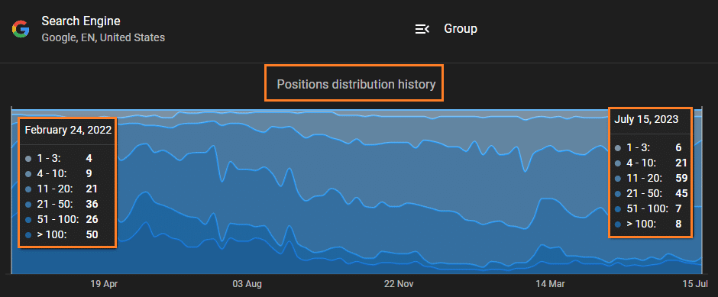This screenshot has width=718, height=297.
Task: Click the '14 Mar' axis label
Action: (x=551, y=284)
